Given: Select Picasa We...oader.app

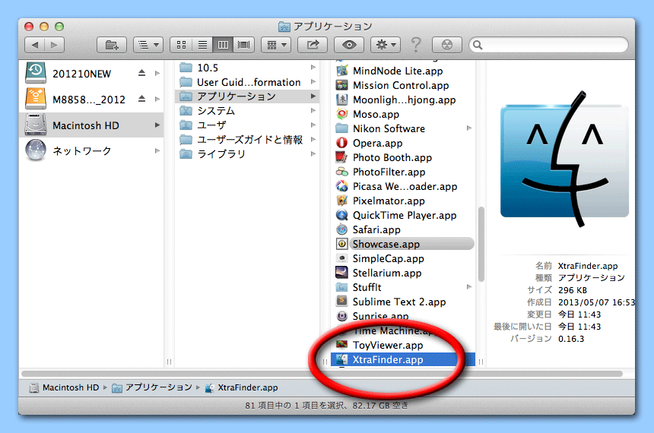Looking at the screenshot, I should pos(404,186).
